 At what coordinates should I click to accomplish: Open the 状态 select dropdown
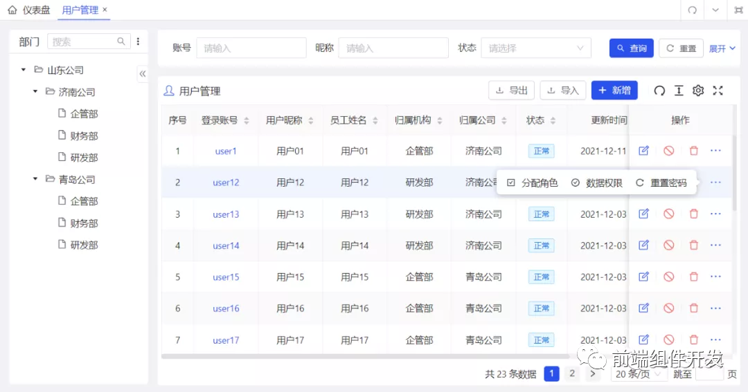(x=535, y=48)
